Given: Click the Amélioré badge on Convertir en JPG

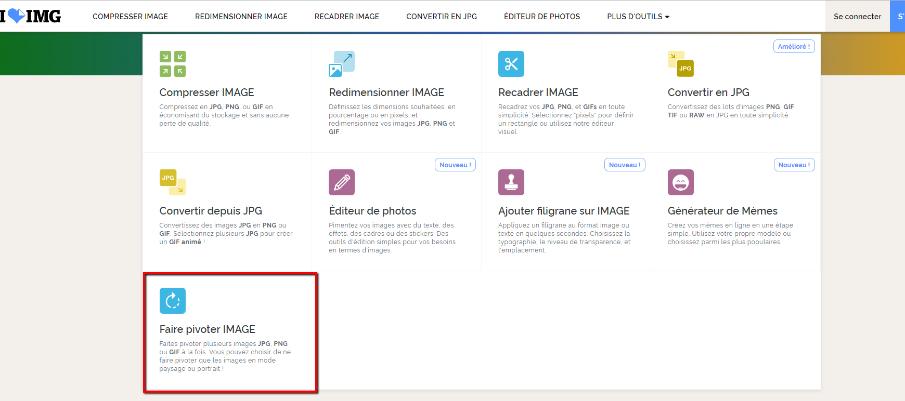Looking at the screenshot, I should (794, 46).
